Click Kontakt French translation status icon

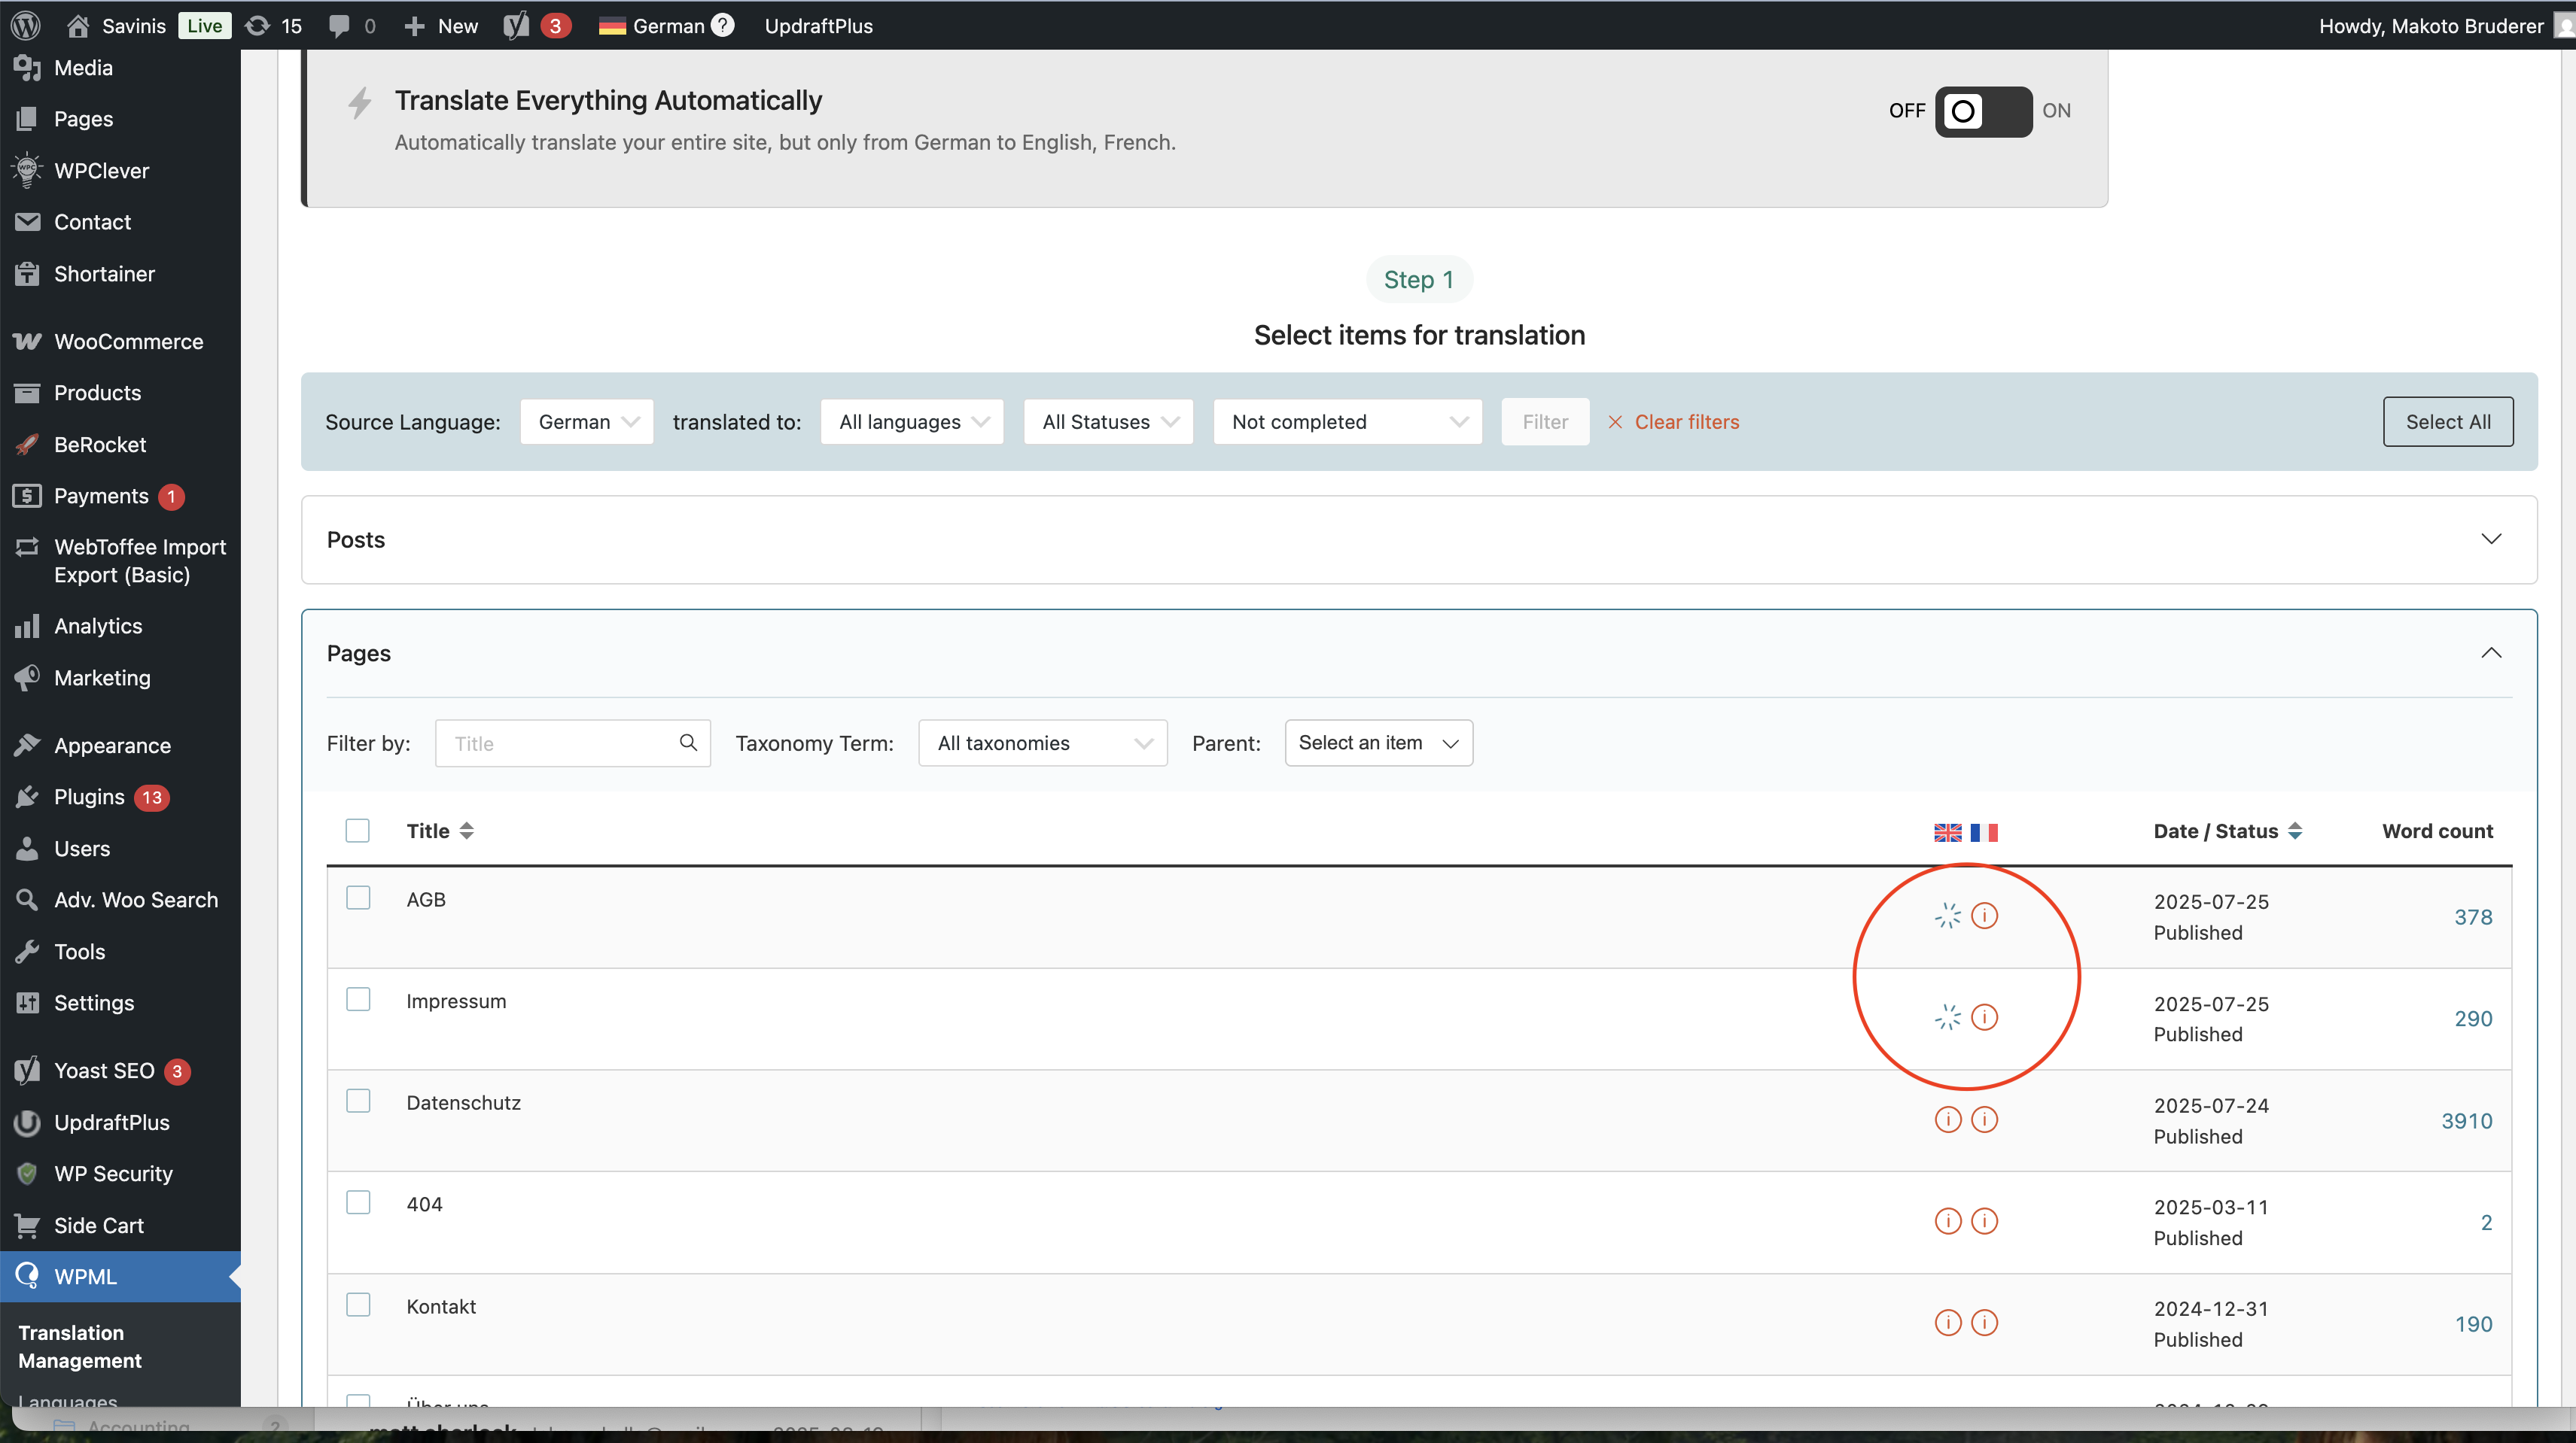(1984, 1323)
